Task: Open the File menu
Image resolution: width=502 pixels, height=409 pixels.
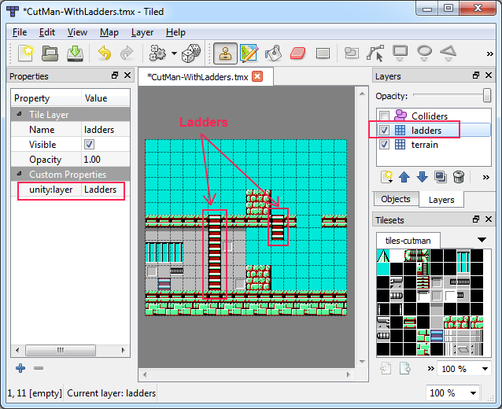Action: (20, 32)
